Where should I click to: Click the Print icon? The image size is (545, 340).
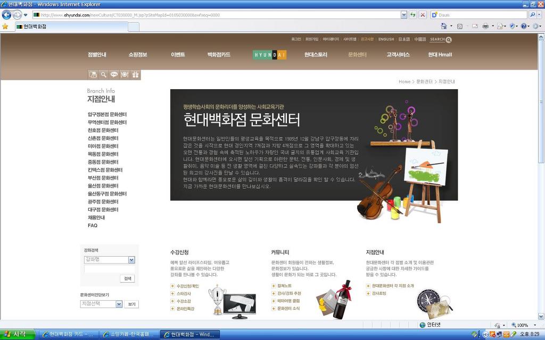[x=485, y=27]
